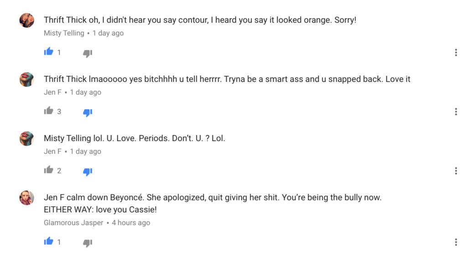Click Jen F's avatar beside "Love. Periods." comment
The image size is (467, 257).
[x=27, y=138]
